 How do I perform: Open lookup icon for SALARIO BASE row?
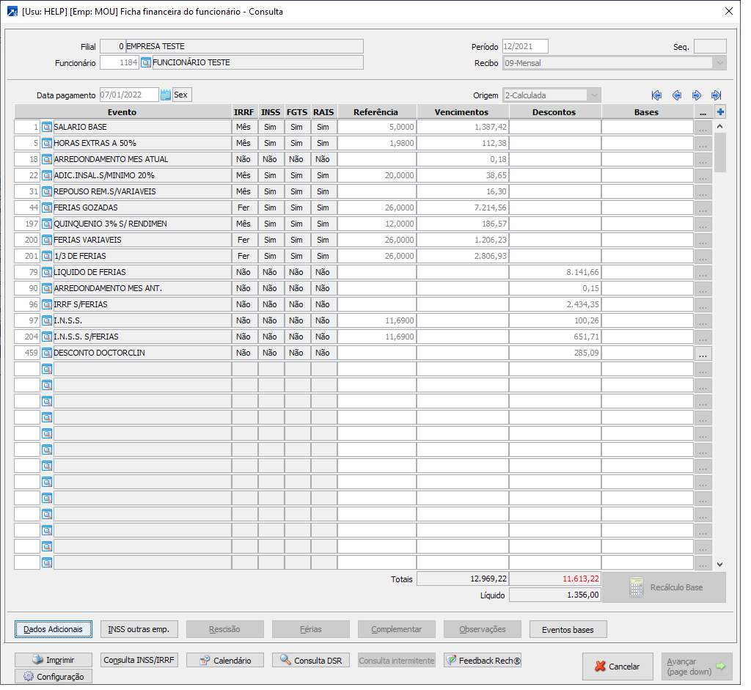47,127
